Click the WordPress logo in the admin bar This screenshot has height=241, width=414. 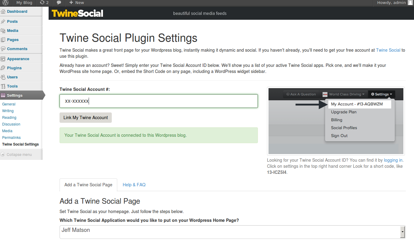pyautogui.click(x=5, y=3)
